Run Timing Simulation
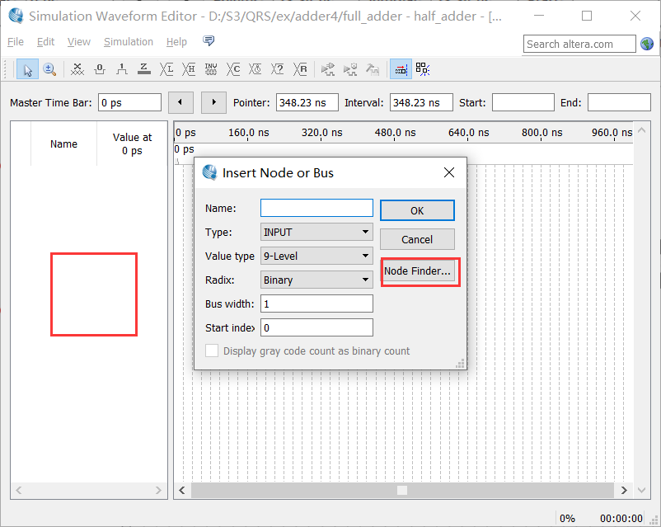This screenshot has height=527, width=661. coord(350,69)
